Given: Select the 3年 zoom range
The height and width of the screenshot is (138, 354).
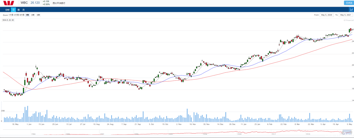Looking at the screenshot, I should coord(33,15).
